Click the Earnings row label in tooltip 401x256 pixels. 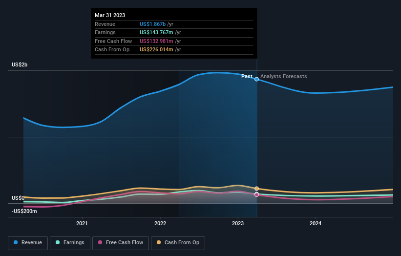click(105, 32)
